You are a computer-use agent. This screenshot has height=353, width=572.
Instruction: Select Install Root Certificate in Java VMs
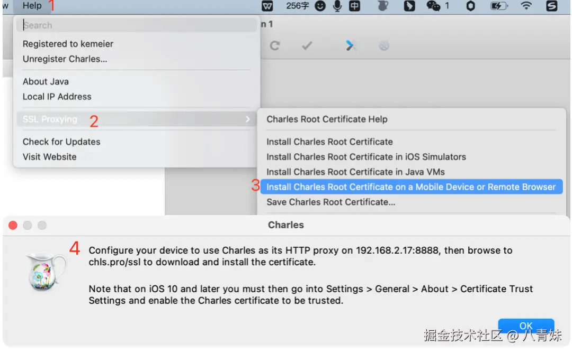click(x=355, y=172)
